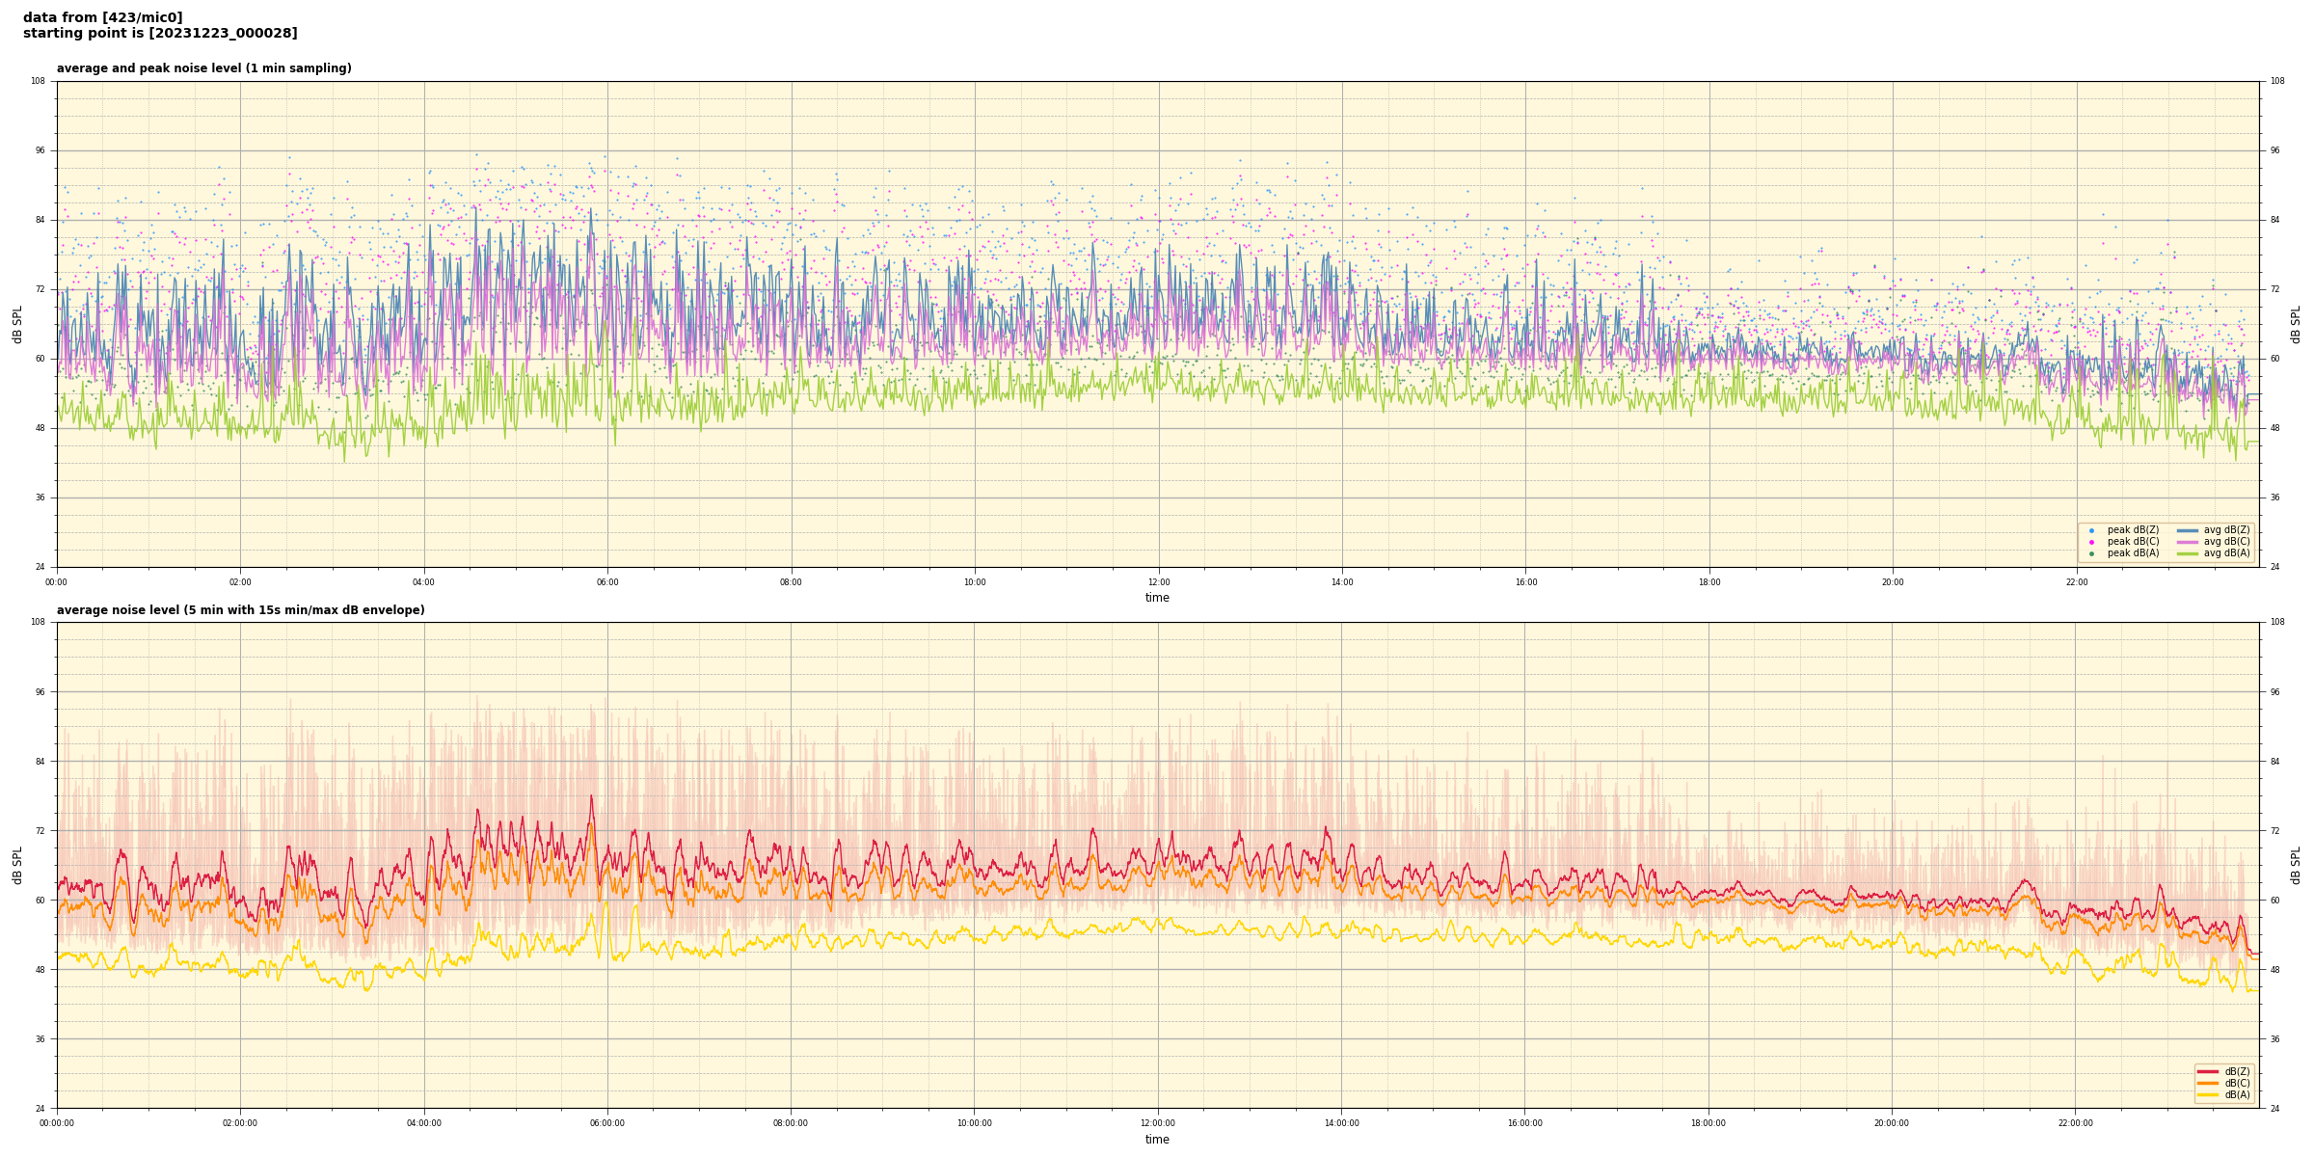
Task: Click the 22:00 tick label on top chart x-axis
Action: click(x=2076, y=582)
